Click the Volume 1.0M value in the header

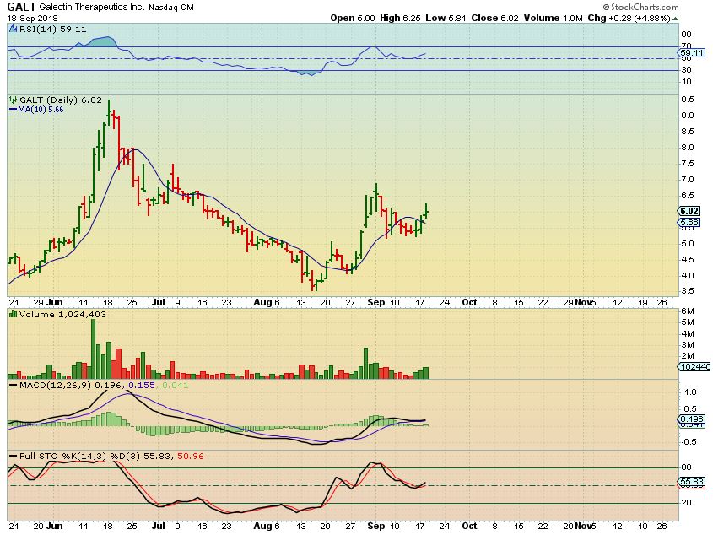553,19
